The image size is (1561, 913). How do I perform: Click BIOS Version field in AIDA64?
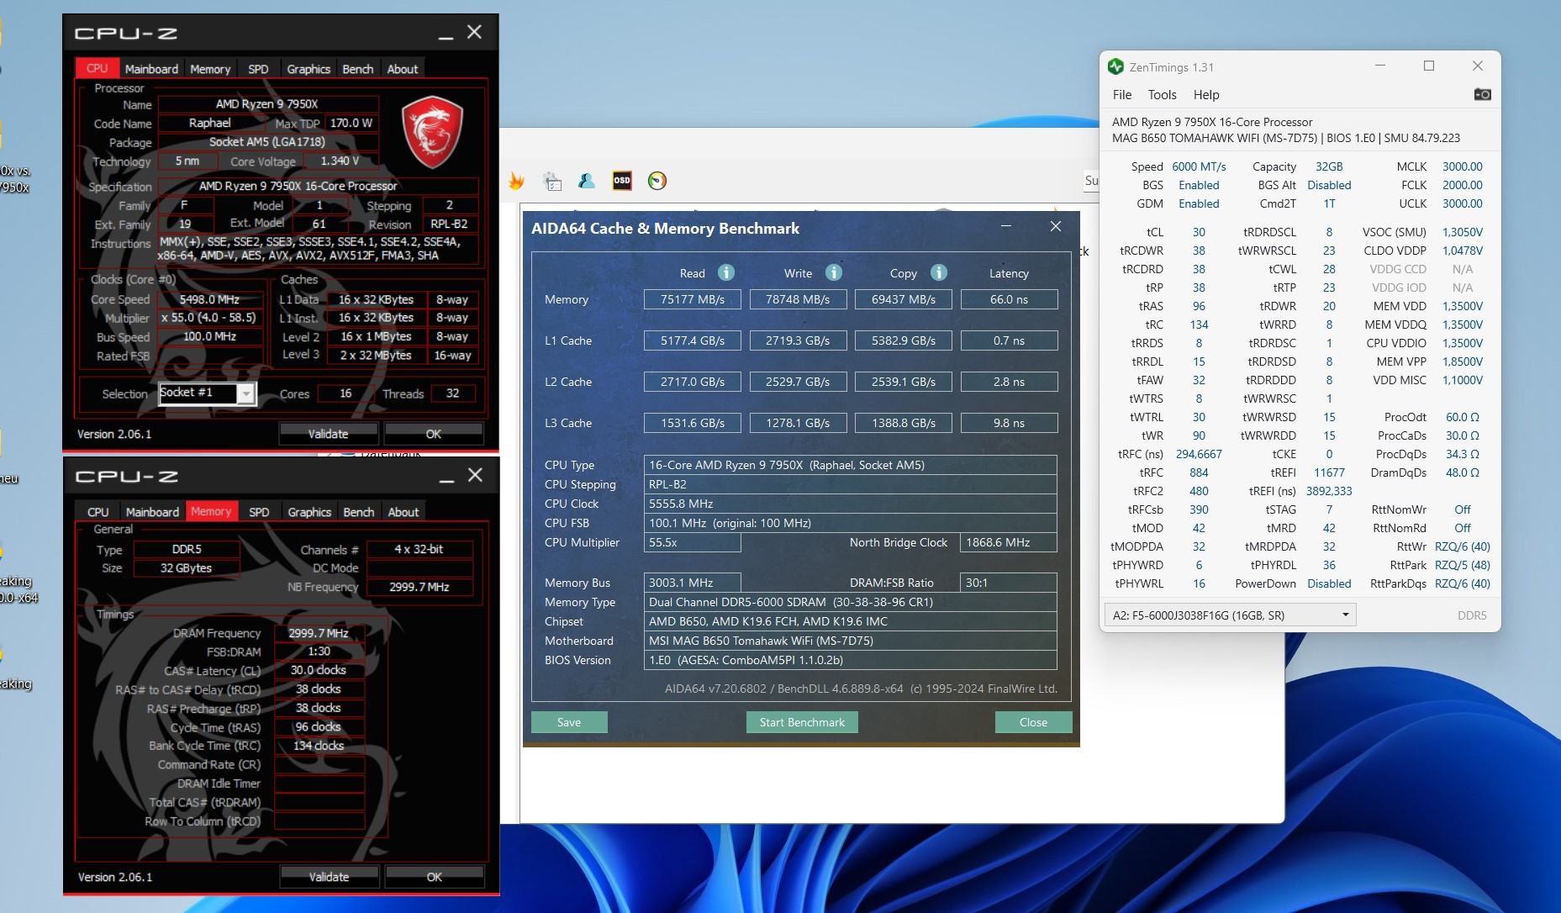point(851,660)
